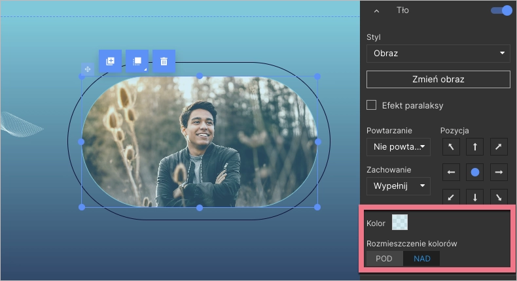This screenshot has width=517, height=281.
Task: Collapse the Tło section chevron
Action: [376, 10]
